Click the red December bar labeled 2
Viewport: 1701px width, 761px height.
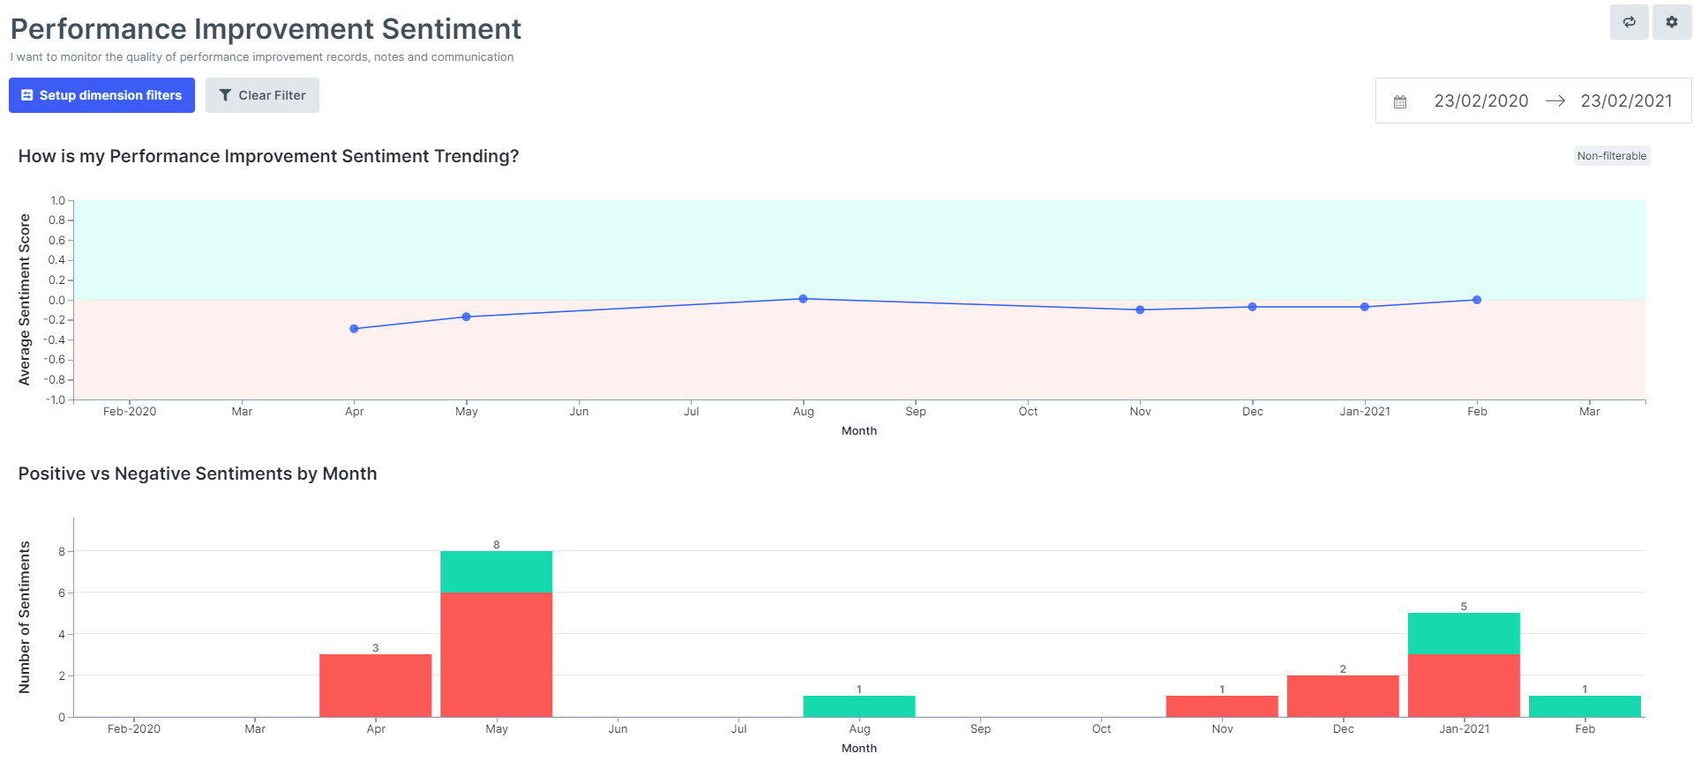pyautogui.click(x=1342, y=696)
